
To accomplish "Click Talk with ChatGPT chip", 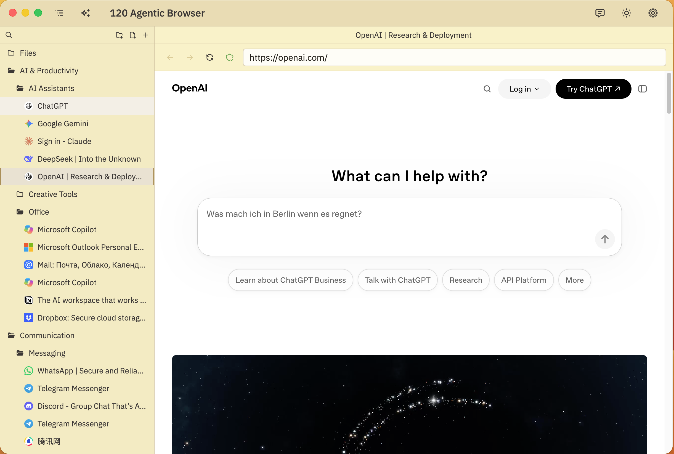I will [x=397, y=280].
